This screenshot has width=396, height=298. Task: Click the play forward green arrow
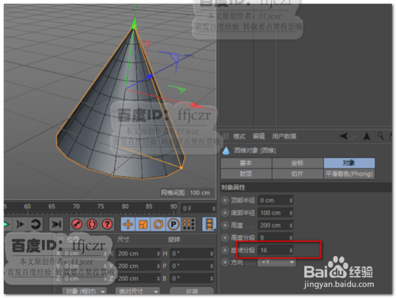pos(6,224)
